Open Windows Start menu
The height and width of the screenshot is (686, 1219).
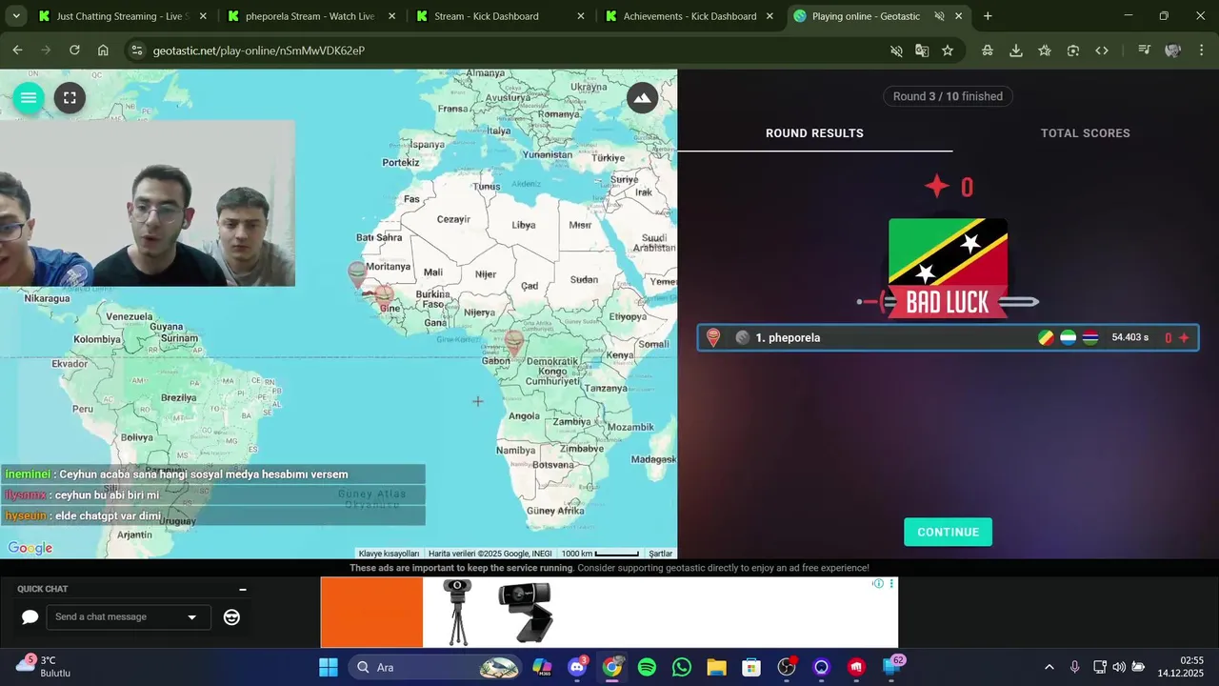pyautogui.click(x=328, y=667)
